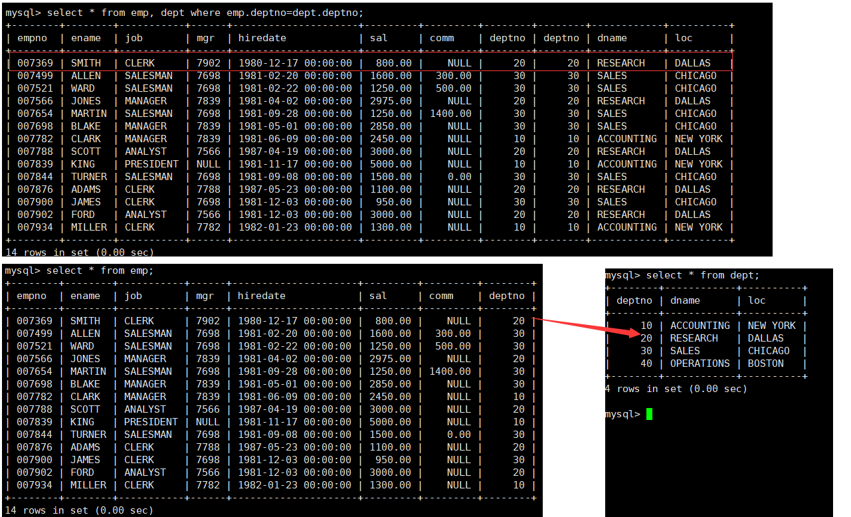This screenshot has height=517, width=851.
Task: Click RESEARCH in the dept table
Action: (x=694, y=338)
